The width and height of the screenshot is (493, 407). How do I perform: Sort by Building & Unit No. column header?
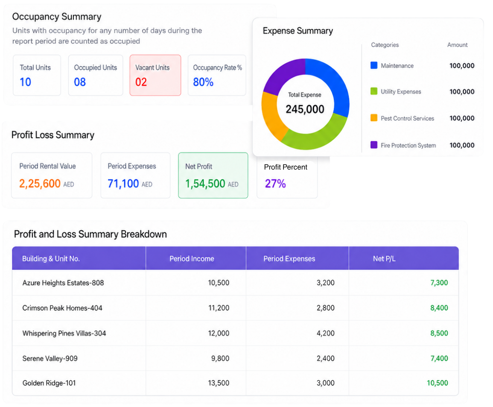coord(79,258)
